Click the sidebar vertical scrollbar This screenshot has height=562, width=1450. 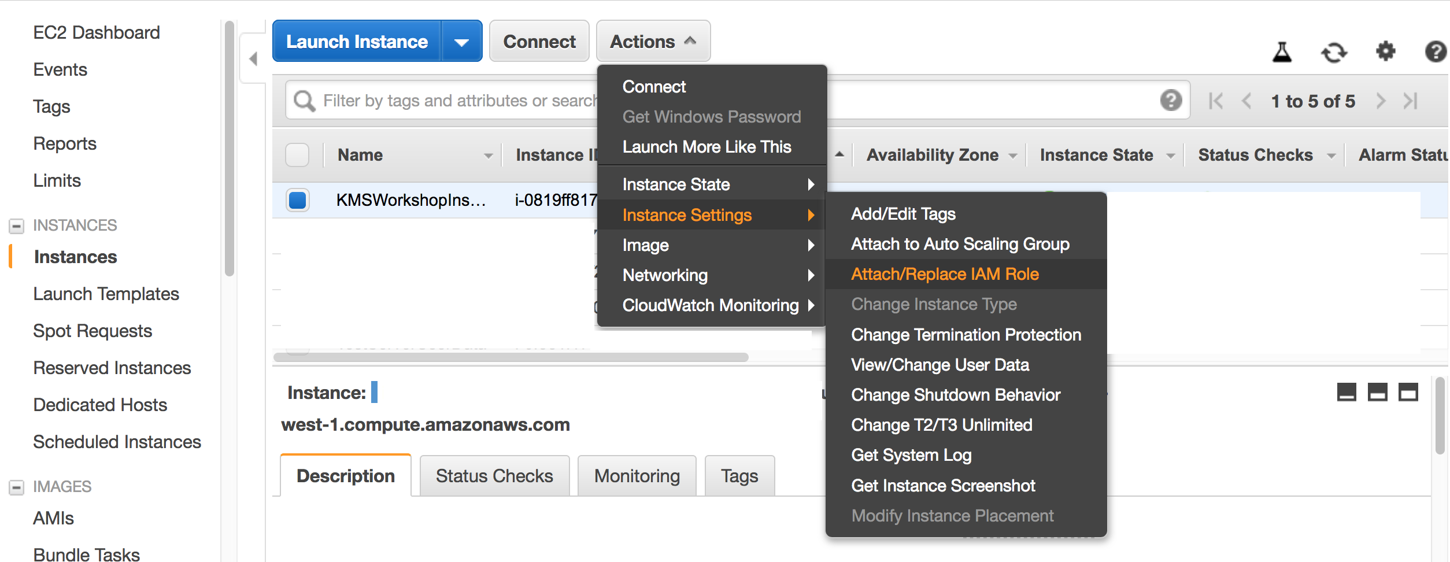click(x=230, y=149)
